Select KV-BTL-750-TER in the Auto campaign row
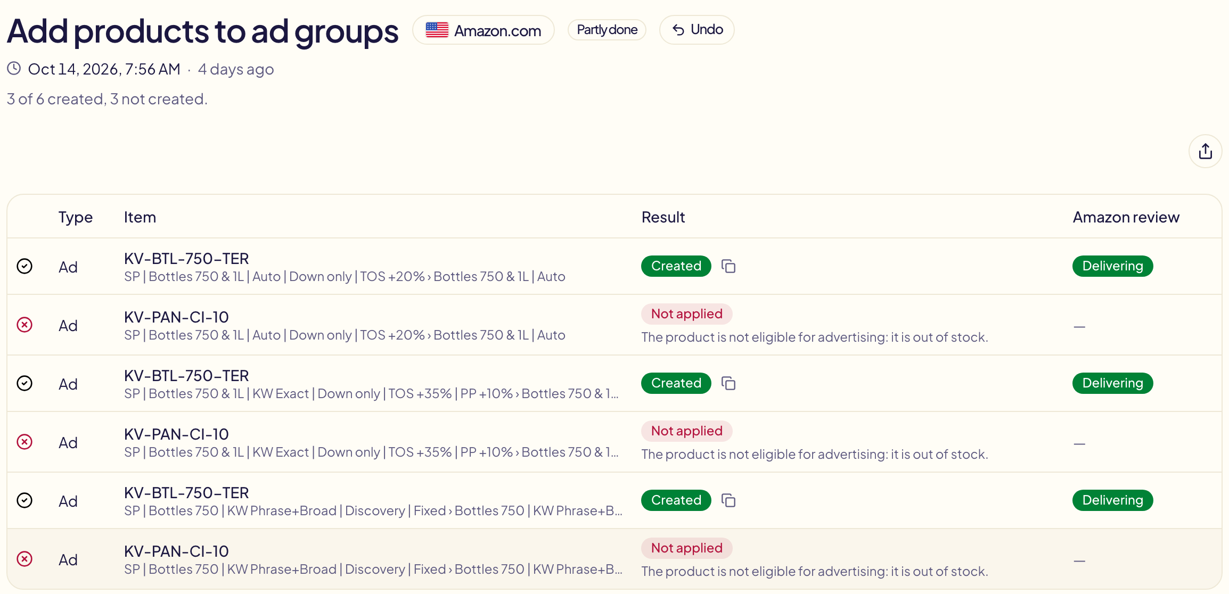This screenshot has height=594, width=1229. 186,259
